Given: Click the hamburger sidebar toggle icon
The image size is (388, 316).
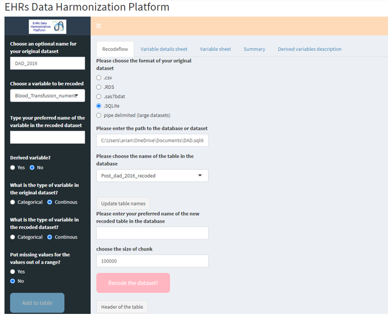Looking at the screenshot, I should (98, 26).
